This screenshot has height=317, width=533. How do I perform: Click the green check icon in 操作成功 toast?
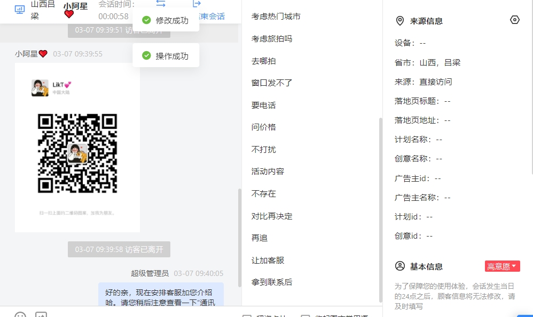pyautogui.click(x=146, y=55)
